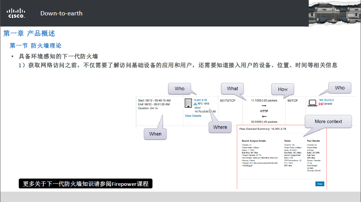
Task: Click the right-pointing arrow above HTTP
Action: pos(264,106)
